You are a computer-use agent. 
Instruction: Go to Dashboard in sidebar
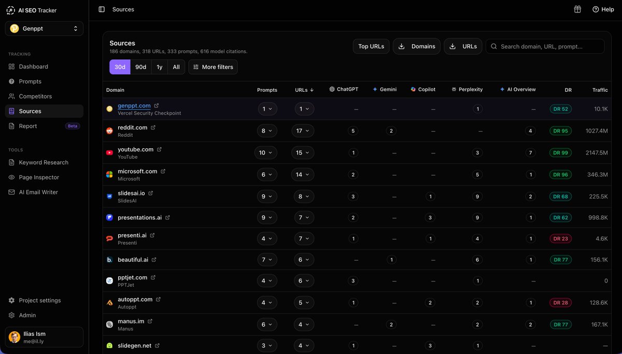tap(44, 66)
